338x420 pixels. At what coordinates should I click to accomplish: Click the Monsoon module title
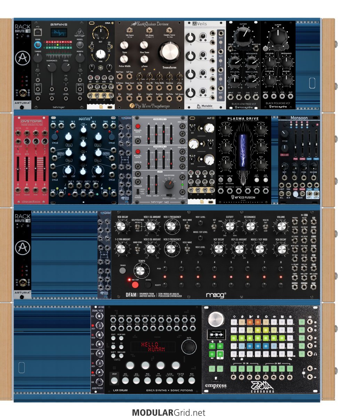tap(299, 118)
